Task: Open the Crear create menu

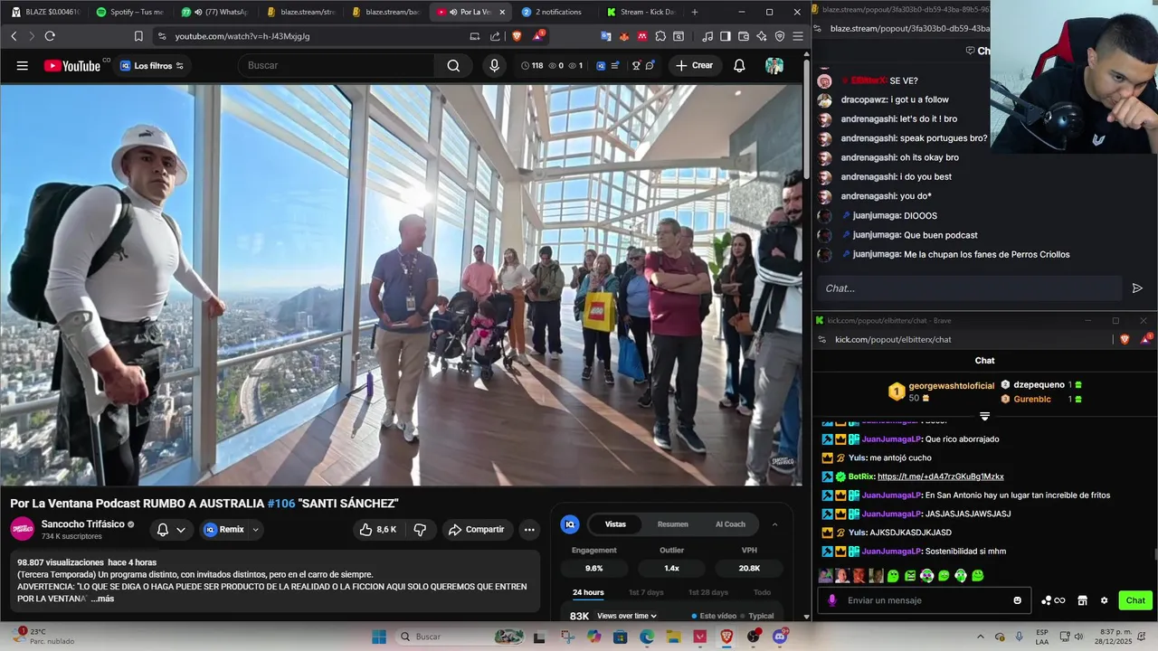Action: tap(694, 65)
